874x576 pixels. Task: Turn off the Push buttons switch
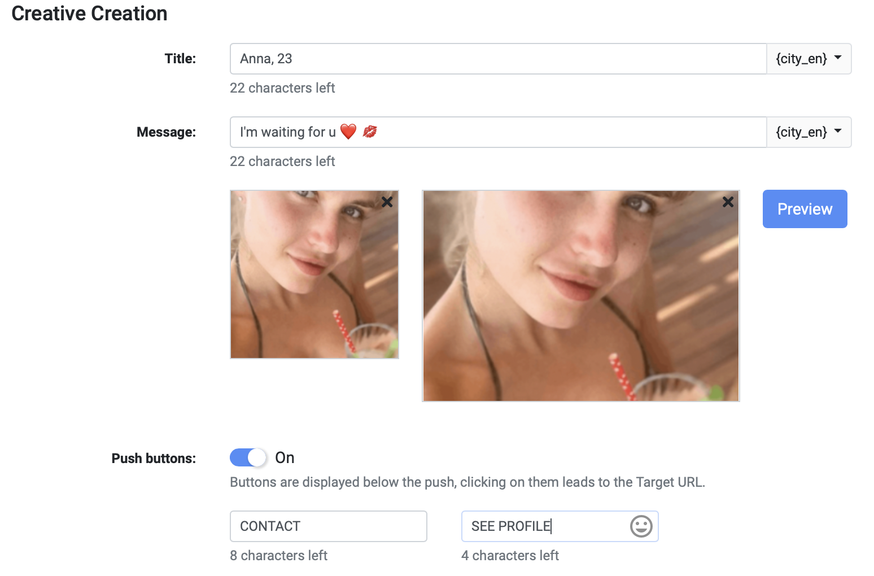[248, 457]
